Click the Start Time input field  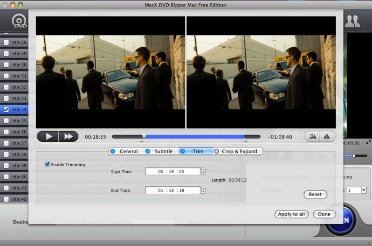[x=172, y=171]
